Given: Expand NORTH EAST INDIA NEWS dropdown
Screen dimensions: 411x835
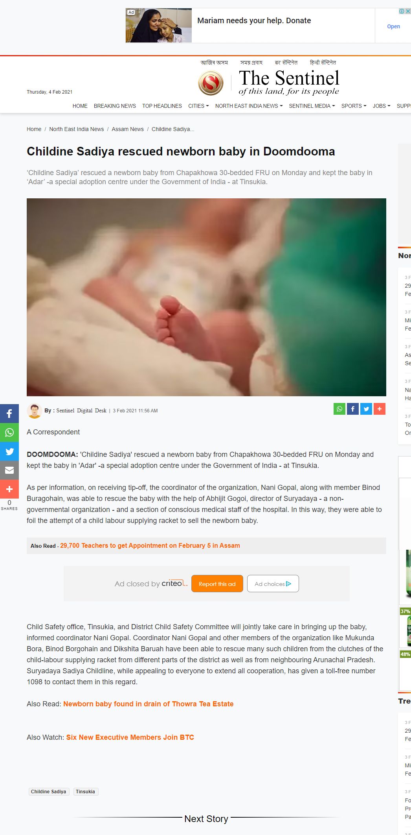Looking at the screenshot, I should 249,106.
